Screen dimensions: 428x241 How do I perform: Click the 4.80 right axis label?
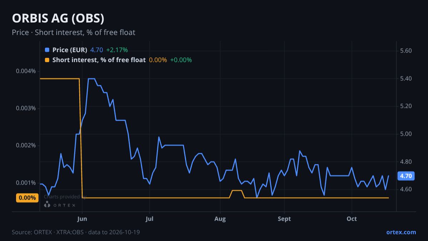[406, 162]
